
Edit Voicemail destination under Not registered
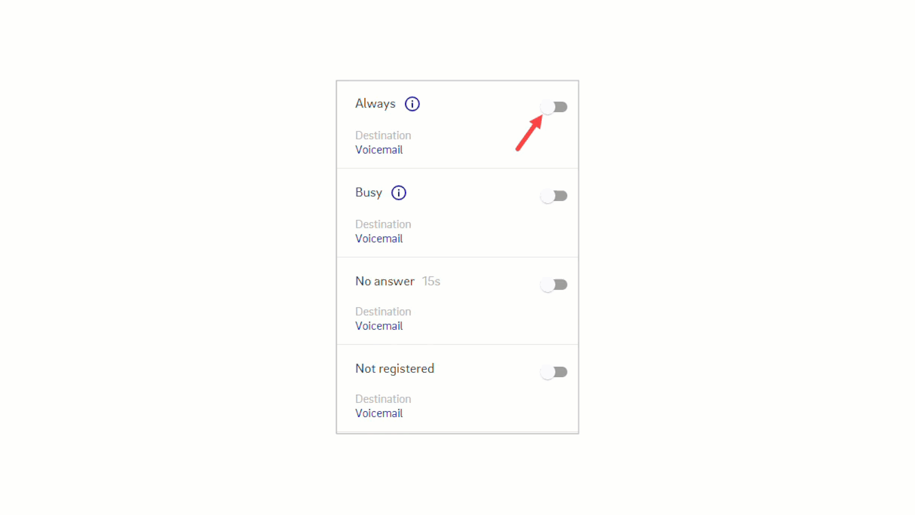coord(379,413)
